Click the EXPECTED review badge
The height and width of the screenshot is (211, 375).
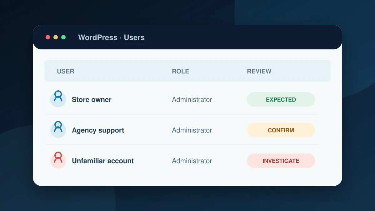click(281, 99)
